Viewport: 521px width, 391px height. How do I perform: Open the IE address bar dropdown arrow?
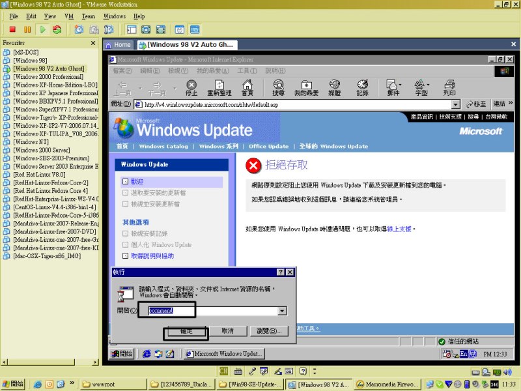tap(455, 105)
